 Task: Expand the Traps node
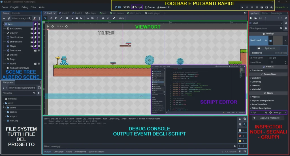[5, 59]
